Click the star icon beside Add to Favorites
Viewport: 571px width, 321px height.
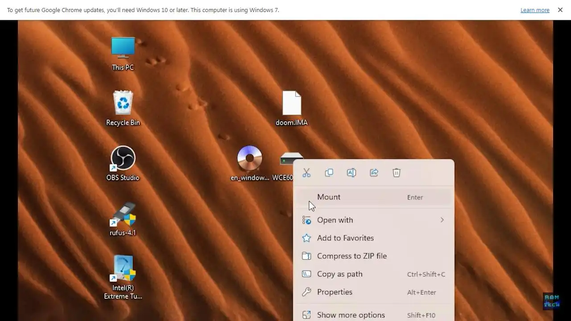pyautogui.click(x=306, y=238)
